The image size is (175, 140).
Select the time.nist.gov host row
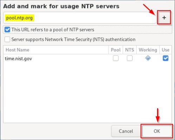pos(87,58)
